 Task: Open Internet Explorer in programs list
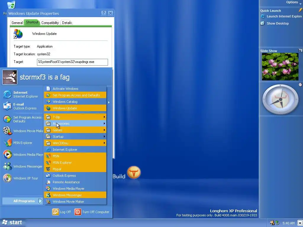point(75,150)
